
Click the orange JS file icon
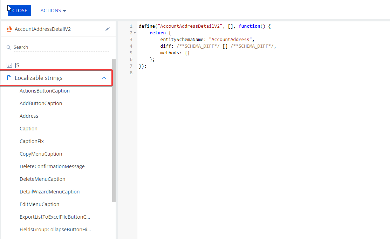(9, 29)
